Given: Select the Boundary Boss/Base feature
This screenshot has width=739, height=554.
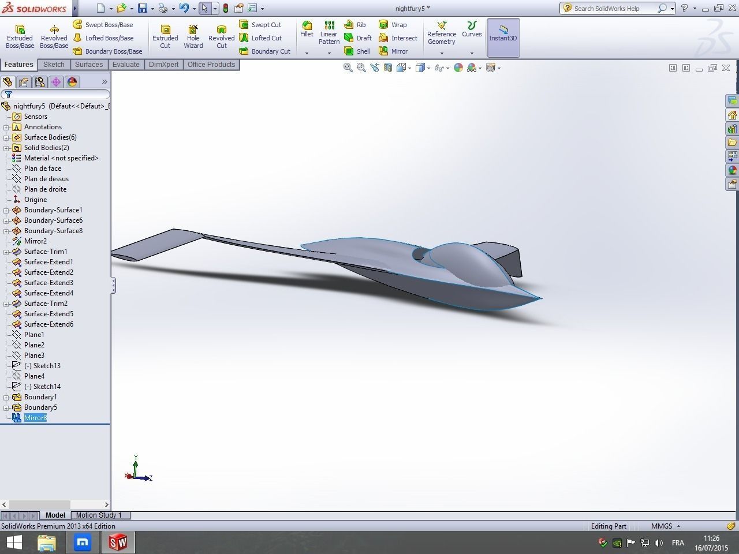Looking at the screenshot, I should [x=107, y=51].
